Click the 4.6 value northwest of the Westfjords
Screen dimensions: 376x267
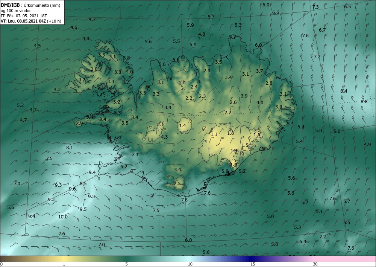coord(74,27)
